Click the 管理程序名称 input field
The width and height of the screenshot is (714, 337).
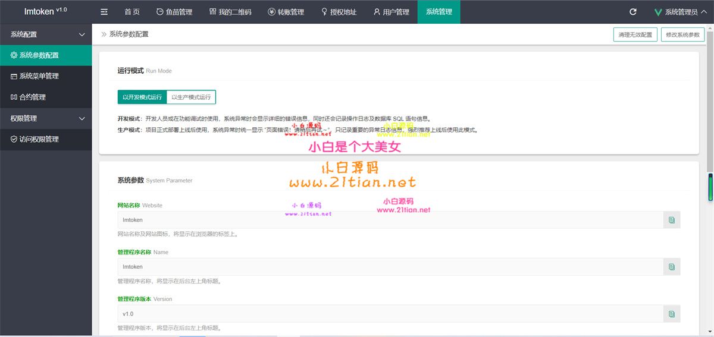(390, 267)
